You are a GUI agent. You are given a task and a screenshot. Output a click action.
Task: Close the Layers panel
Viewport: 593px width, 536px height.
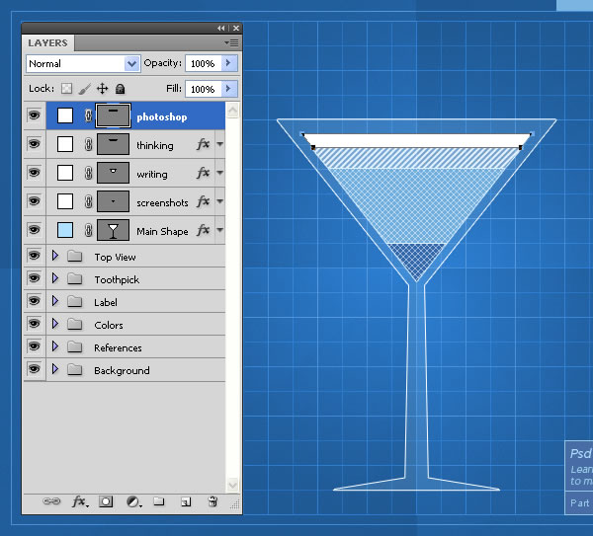tap(236, 28)
